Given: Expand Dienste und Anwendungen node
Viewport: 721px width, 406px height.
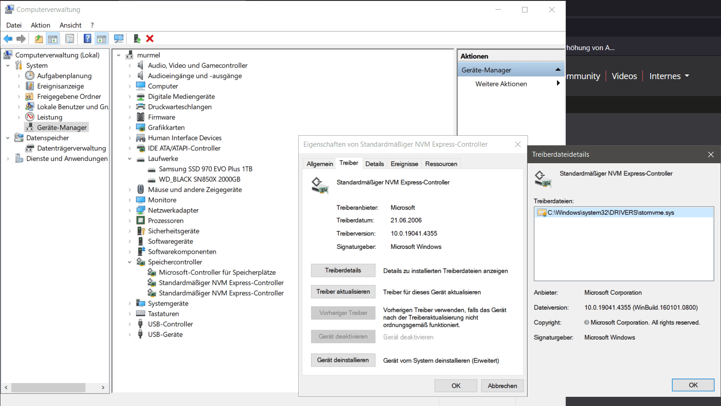Looking at the screenshot, I should (x=8, y=159).
